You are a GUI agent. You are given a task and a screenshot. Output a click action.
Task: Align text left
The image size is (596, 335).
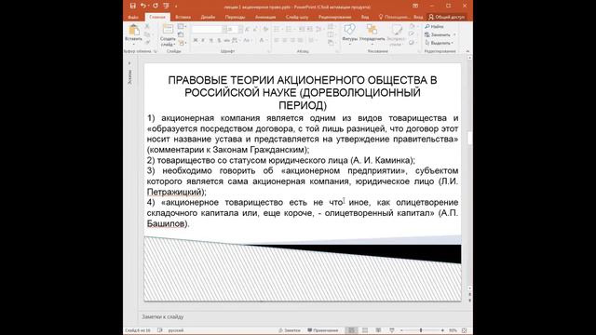[277, 40]
